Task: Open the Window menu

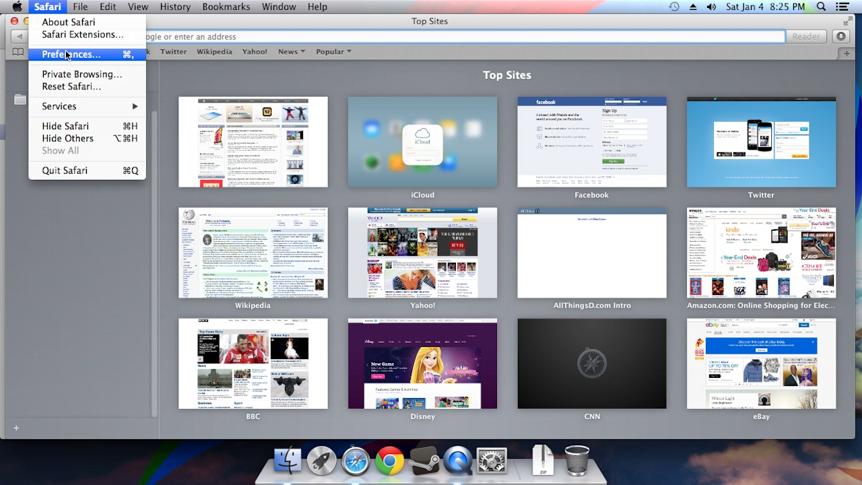Action: pyautogui.click(x=279, y=7)
